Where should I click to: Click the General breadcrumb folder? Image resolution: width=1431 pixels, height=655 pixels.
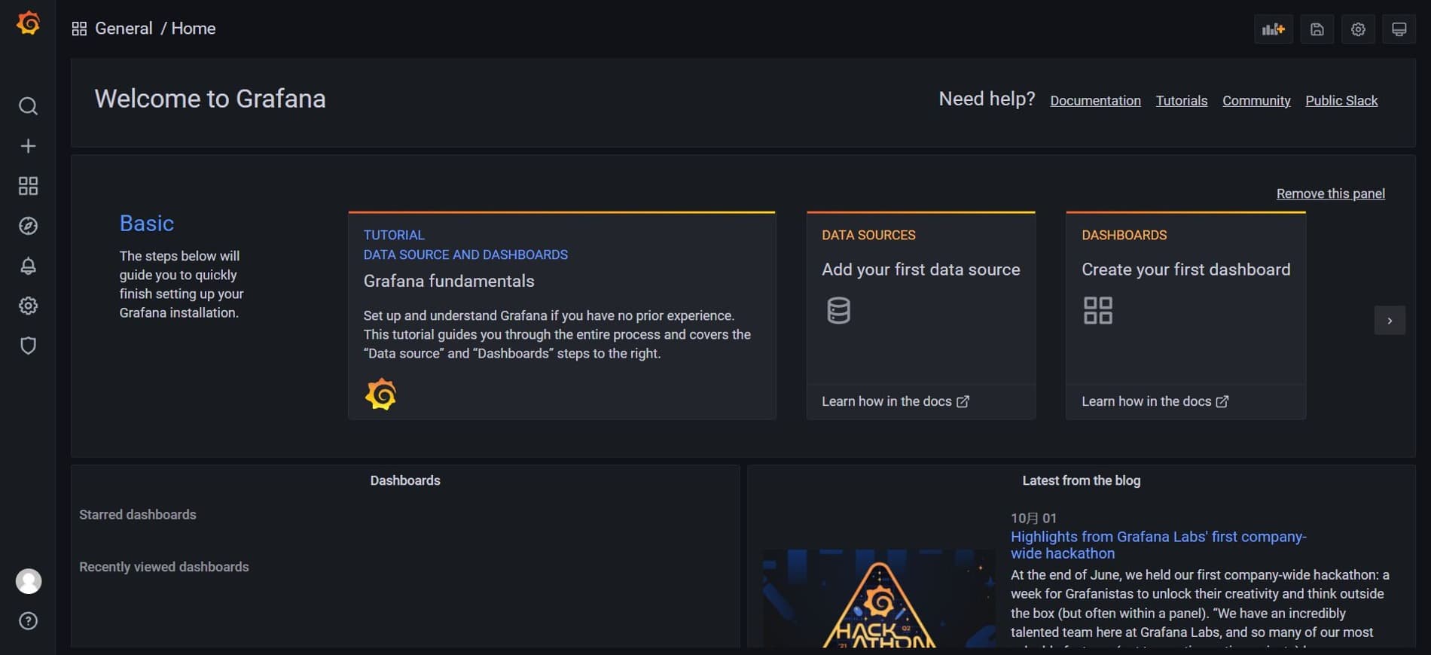[x=124, y=29]
